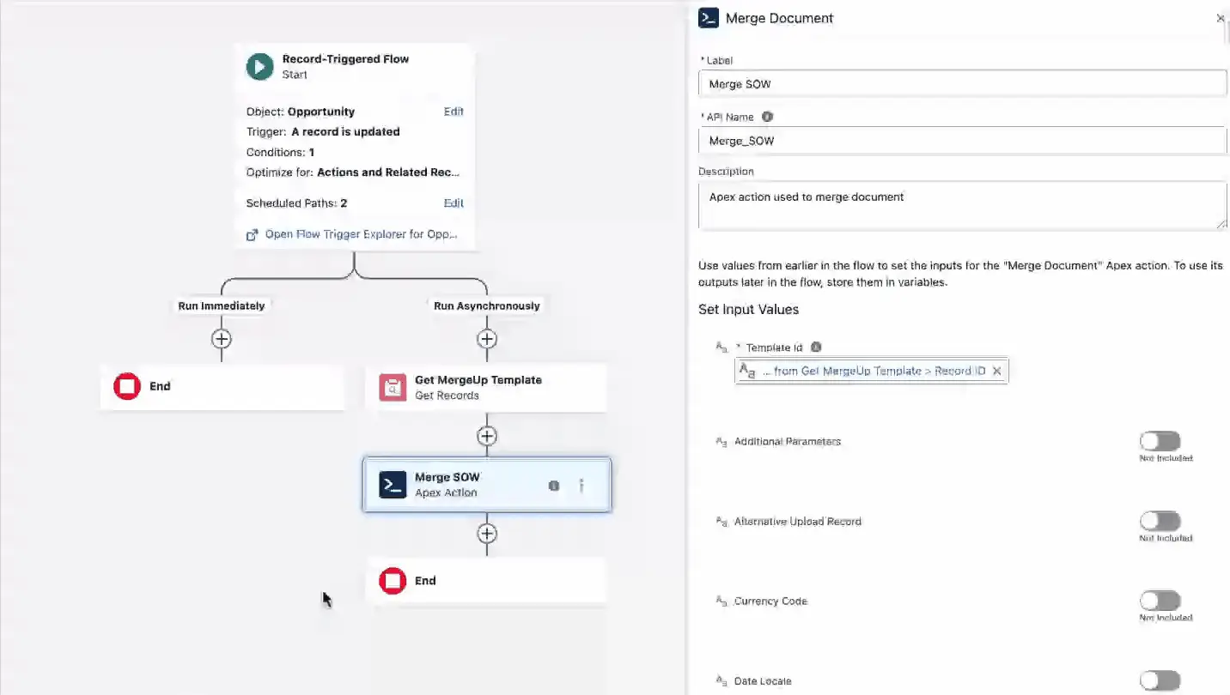Toggle the Date Locale input on

click(x=1160, y=680)
